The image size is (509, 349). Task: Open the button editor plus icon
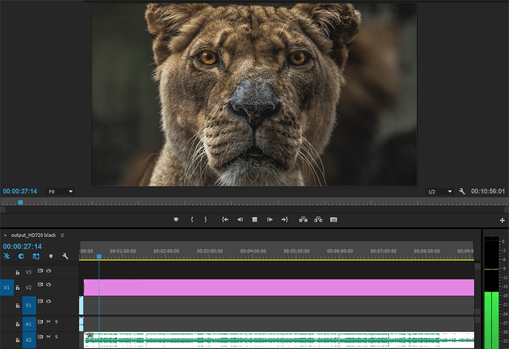pyautogui.click(x=502, y=220)
